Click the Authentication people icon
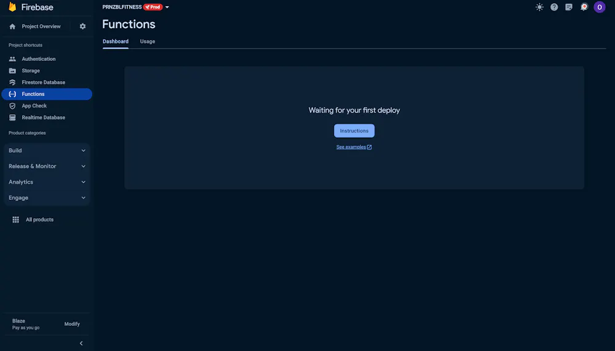 tap(12, 59)
